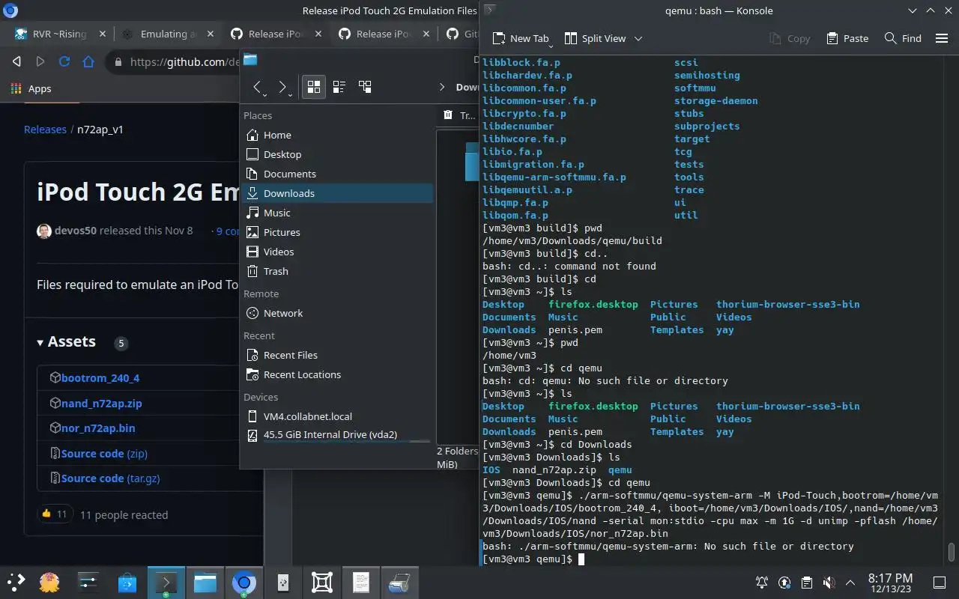
Task: Close the Emulating tab
Action: point(211,34)
